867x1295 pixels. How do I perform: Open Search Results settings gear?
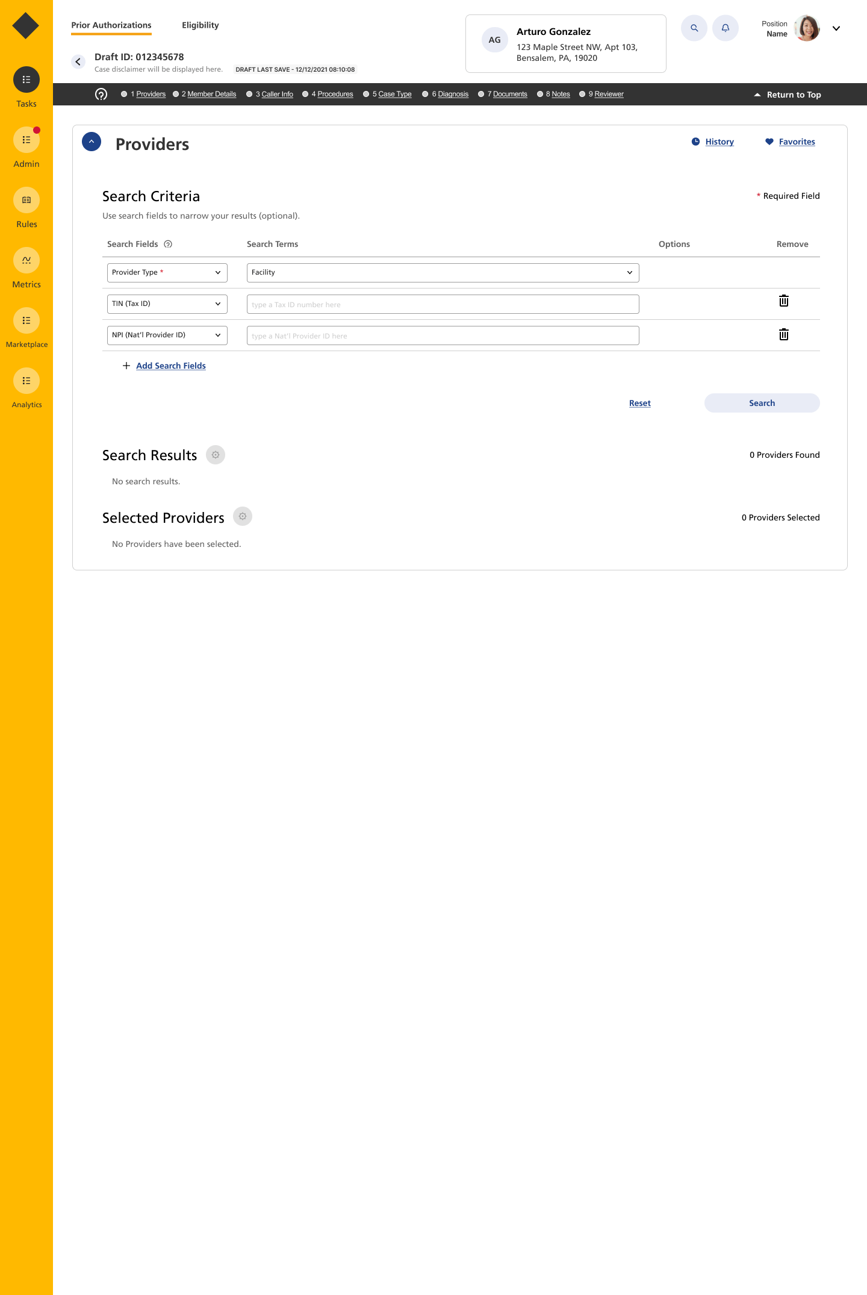click(x=216, y=455)
